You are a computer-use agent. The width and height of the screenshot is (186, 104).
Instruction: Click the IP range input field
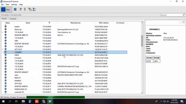(x=80, y=15)
